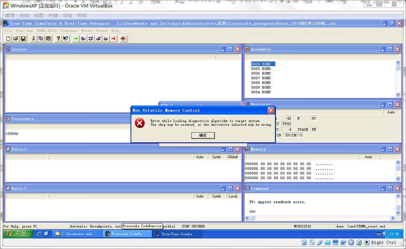The image size is (406, 249).
Task: Click the Procedure panel P icon
Action: (x=8, y=118)
